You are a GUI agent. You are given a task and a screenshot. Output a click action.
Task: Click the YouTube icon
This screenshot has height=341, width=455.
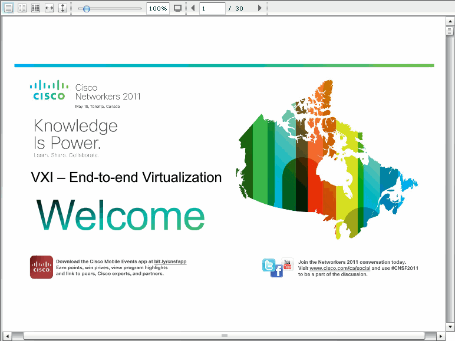point(287,264)
